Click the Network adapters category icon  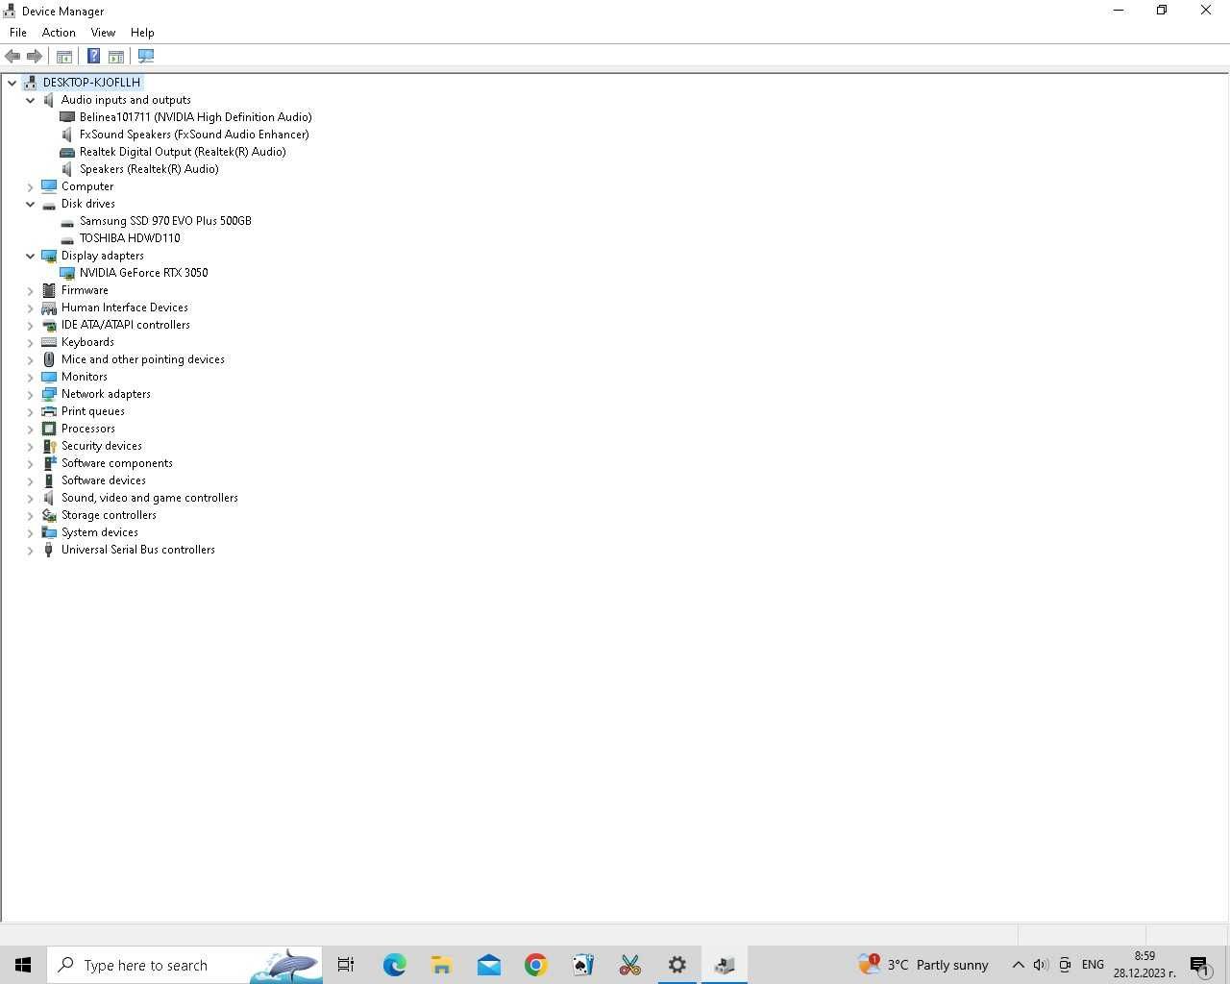49,394
